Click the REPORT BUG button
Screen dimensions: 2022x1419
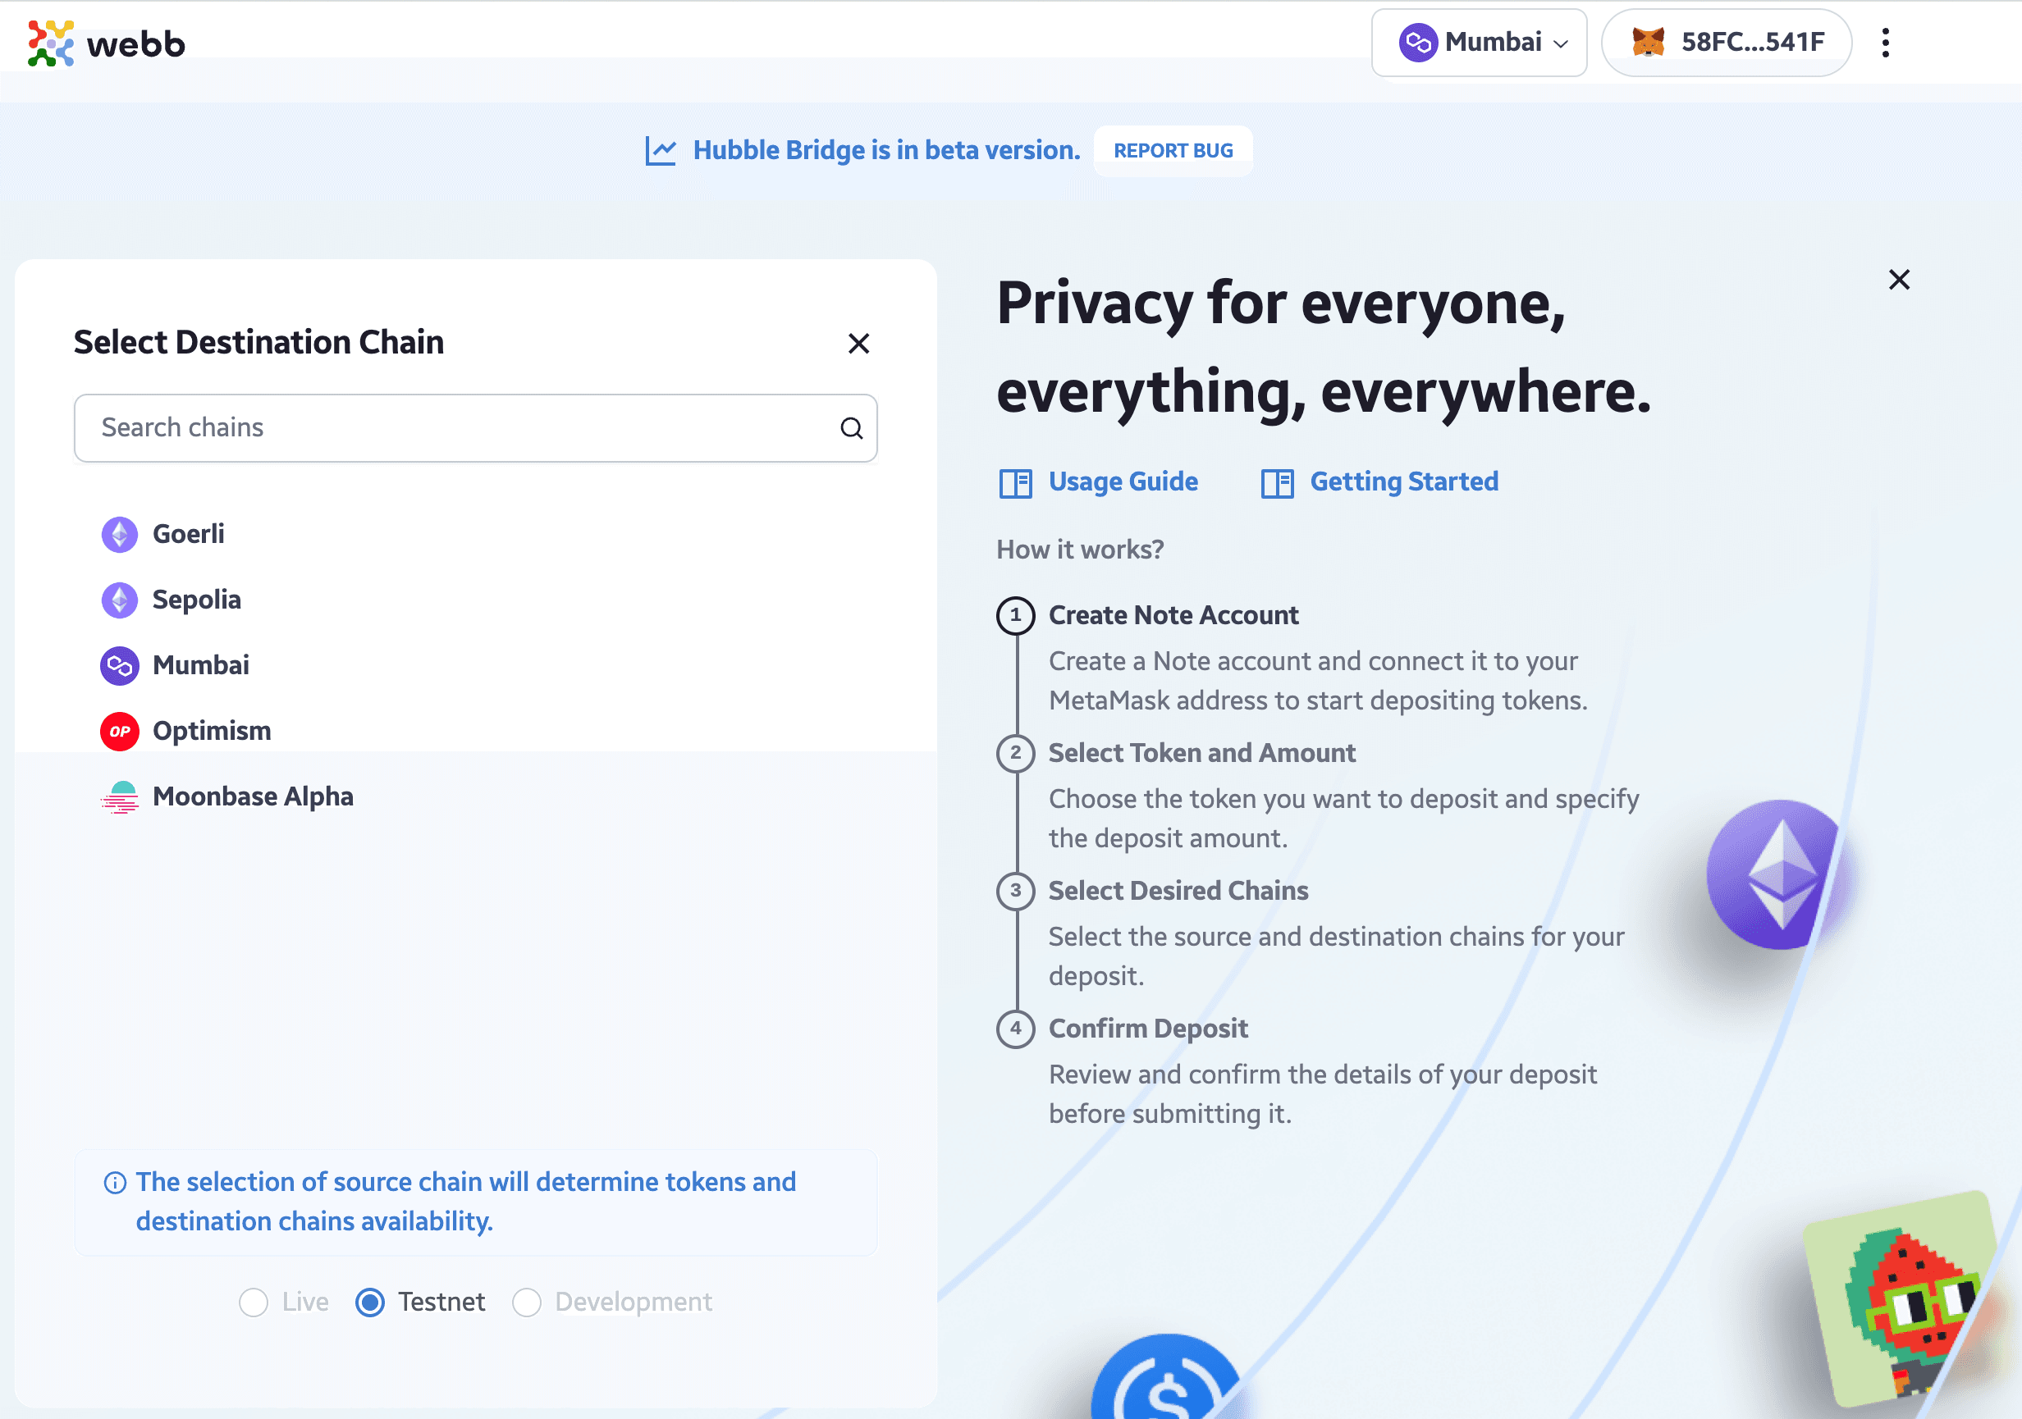coord(1173,151)
